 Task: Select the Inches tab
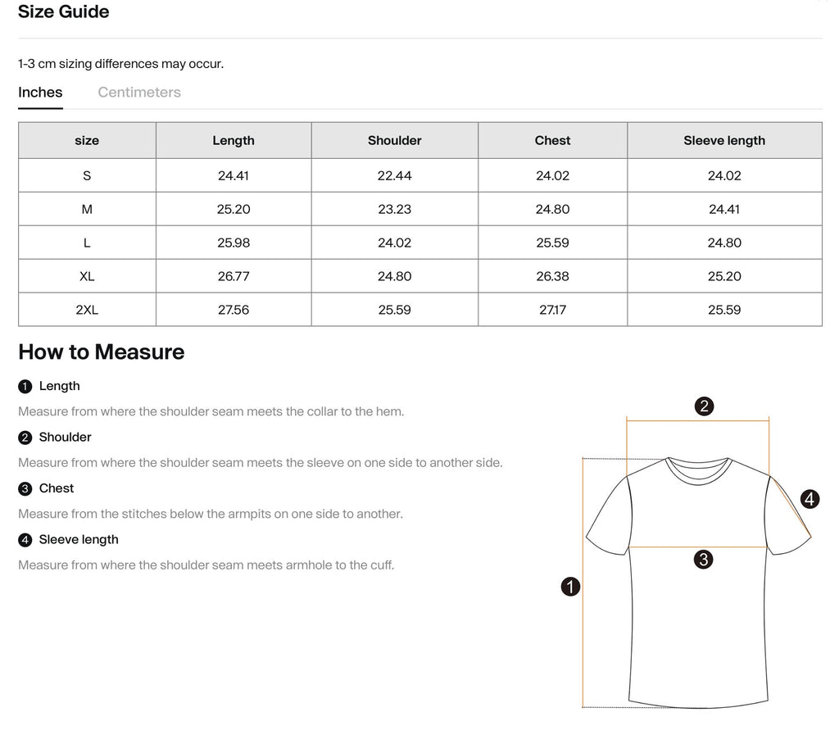coord(40,92)
